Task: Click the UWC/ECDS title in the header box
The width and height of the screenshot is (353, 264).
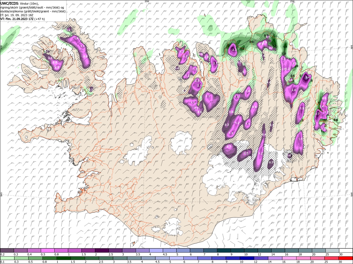Action: coord(10,3)
